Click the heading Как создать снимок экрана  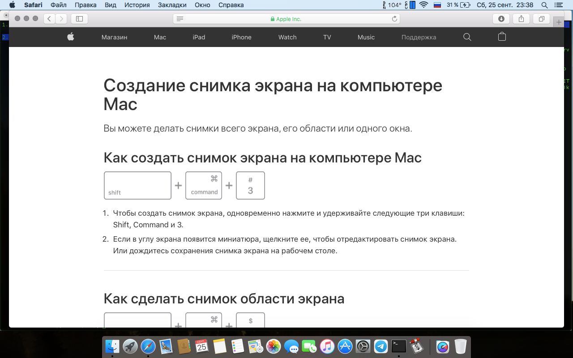click(262, 158)
